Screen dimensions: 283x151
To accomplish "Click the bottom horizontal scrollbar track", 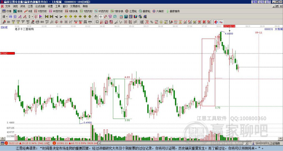I will pyautogui.click(x=172, y=143).
